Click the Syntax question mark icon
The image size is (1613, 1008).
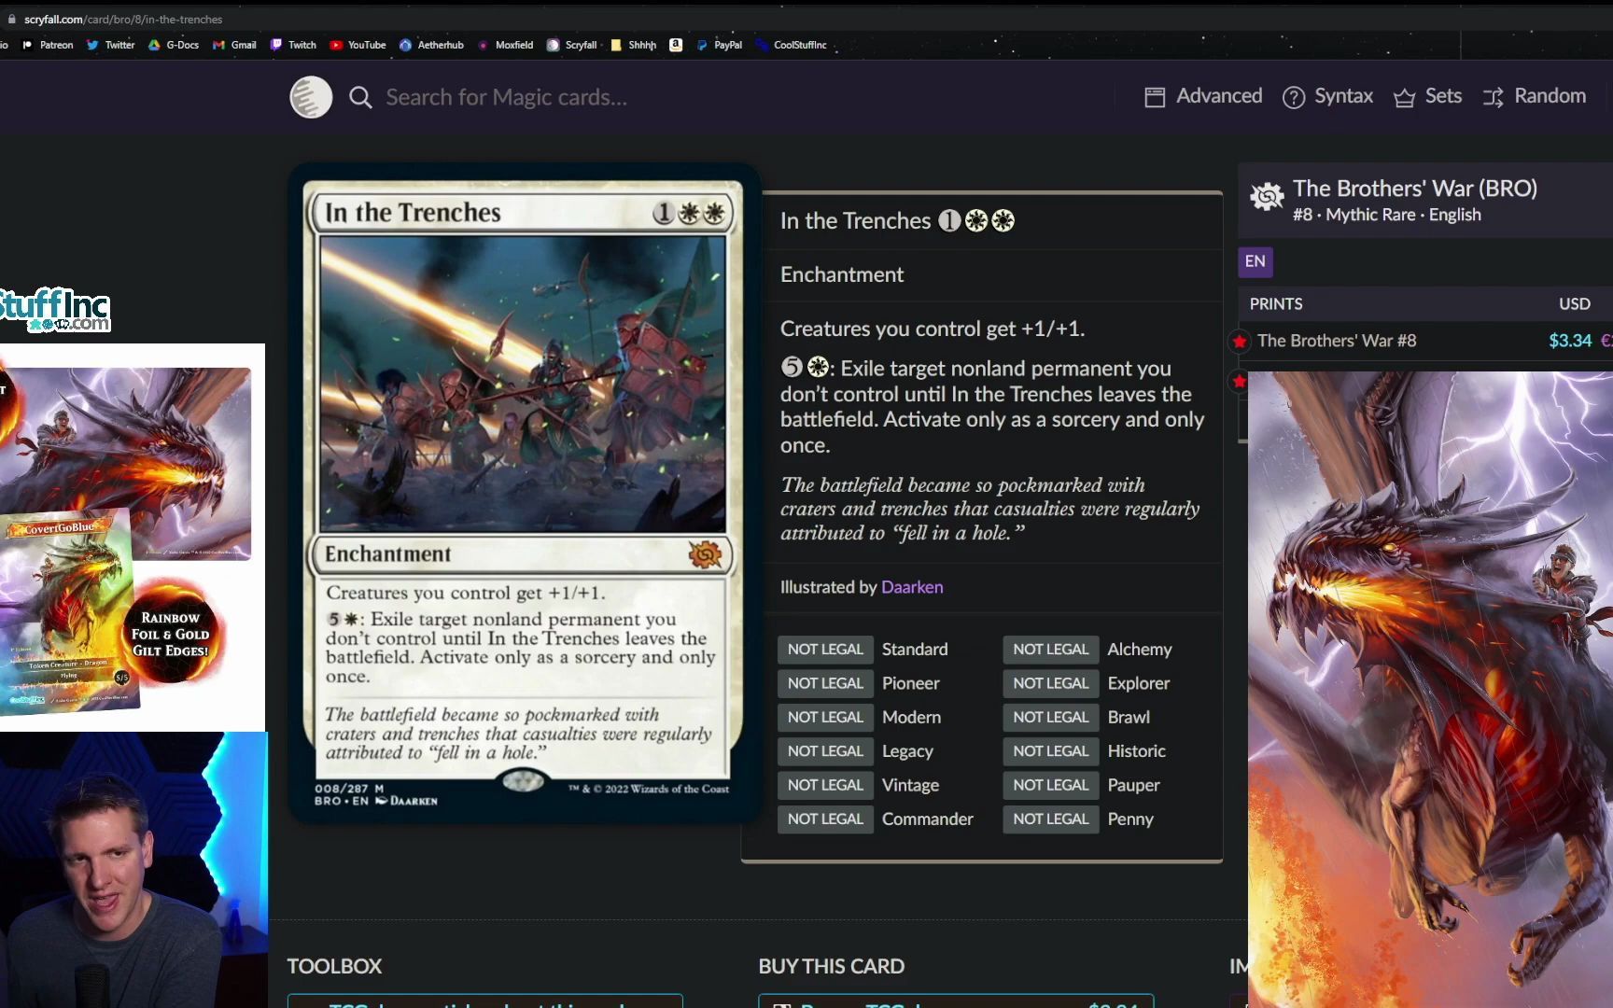pos(1293,97)
